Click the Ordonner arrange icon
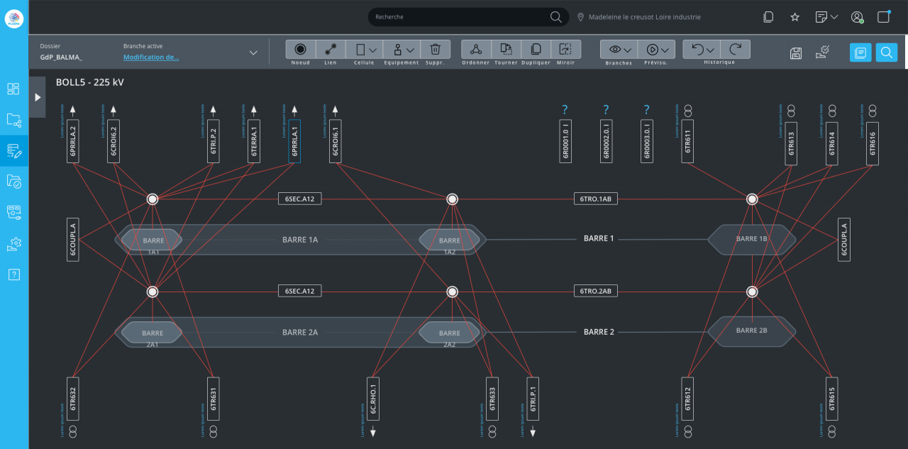This screenshot has height=449, width=908. point(476,50)
